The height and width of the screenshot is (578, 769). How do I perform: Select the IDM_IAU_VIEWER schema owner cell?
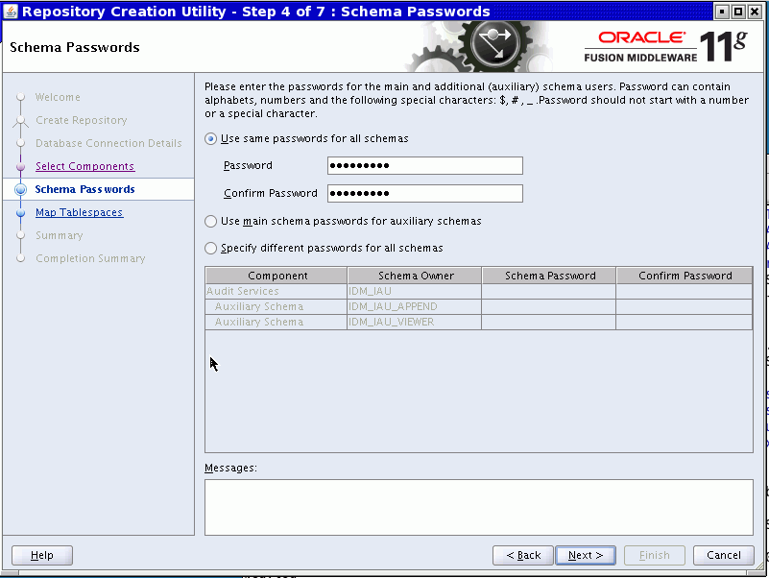pos(415,322)
